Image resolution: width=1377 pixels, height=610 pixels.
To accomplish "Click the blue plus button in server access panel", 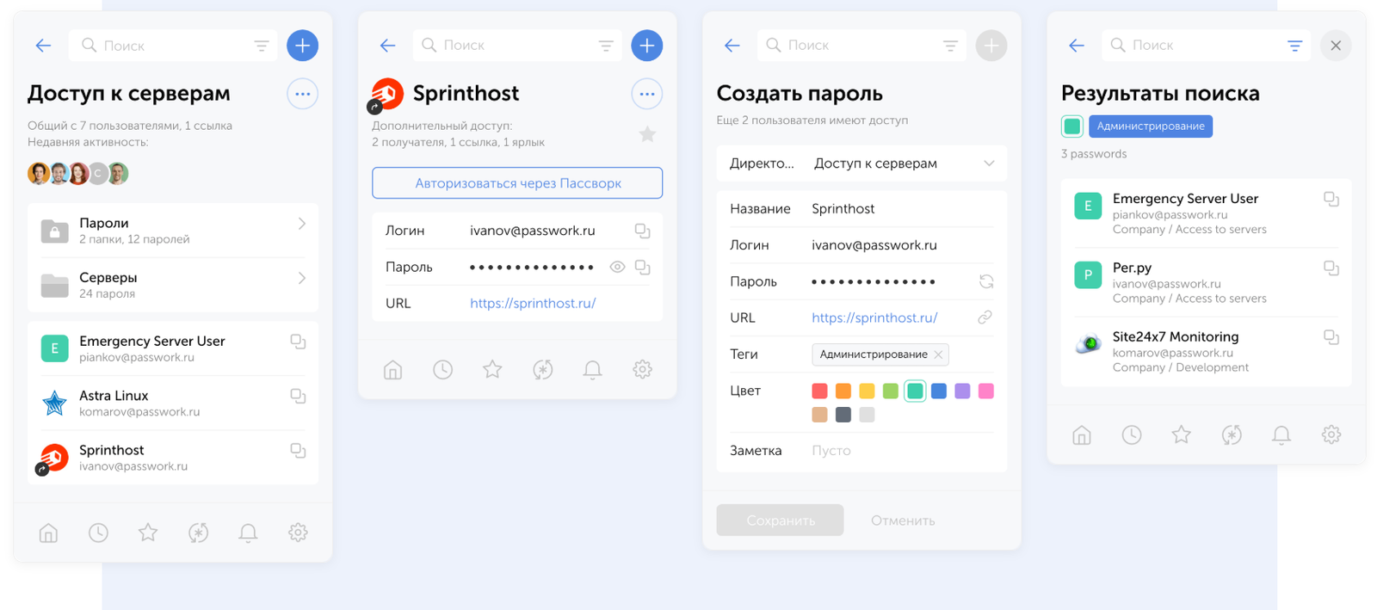I will (x=302, y=46).
